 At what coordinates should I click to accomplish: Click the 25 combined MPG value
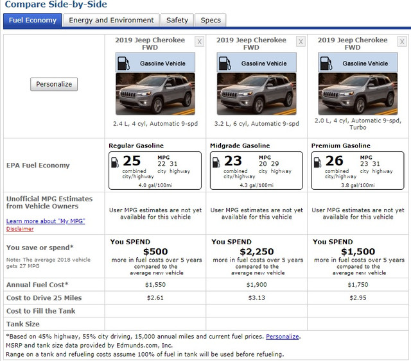click(132, 161)
